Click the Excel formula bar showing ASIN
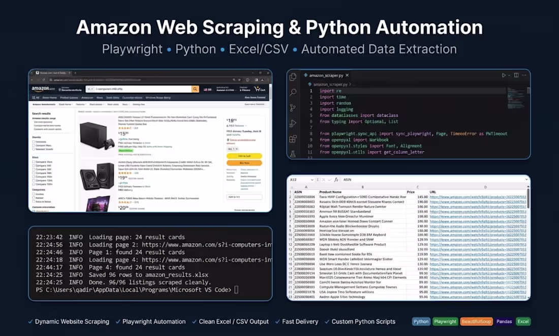This screenshot has height=336, width=559. pyautogui.click(x=432, y=180)
